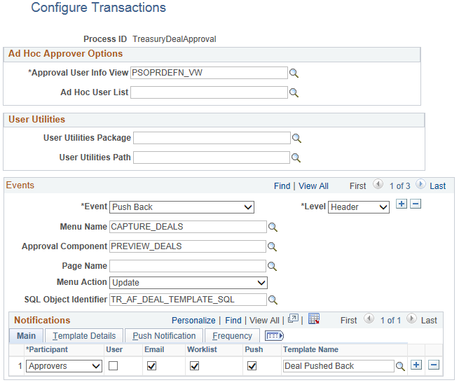Screen dimensions: 459x385
Task: Click into Page Name field
Action: tap(188, 266)
